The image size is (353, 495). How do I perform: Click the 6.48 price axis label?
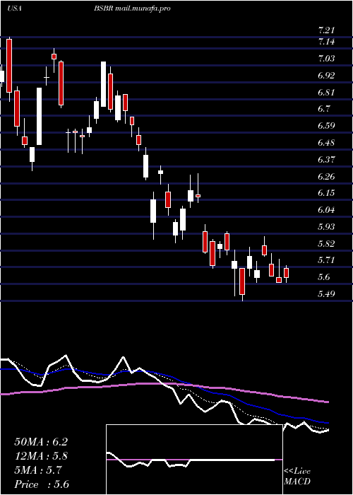pos(326,143)
